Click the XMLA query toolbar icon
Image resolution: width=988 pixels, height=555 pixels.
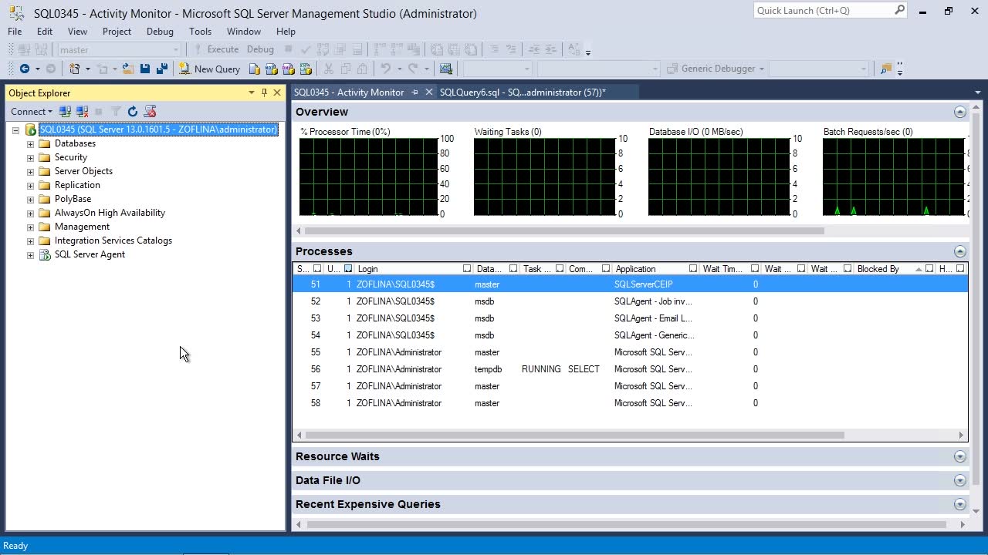click(305, 69)
